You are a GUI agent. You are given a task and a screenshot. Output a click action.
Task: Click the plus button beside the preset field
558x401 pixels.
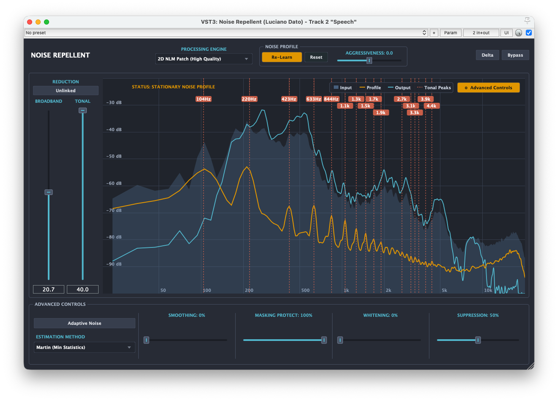pos(434,33)
